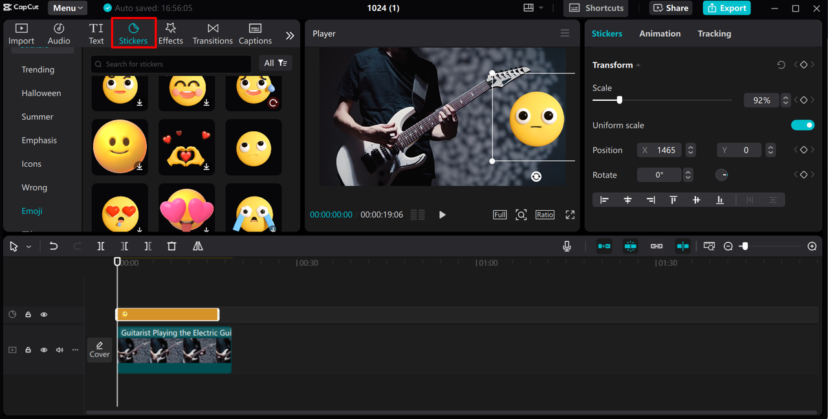Align the sticker to the left edge
This screenshot has height=419, width=828.
604,200
